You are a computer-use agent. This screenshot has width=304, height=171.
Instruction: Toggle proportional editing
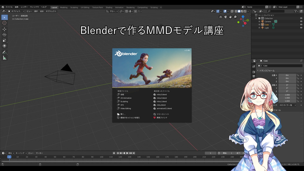pos(136,11)
